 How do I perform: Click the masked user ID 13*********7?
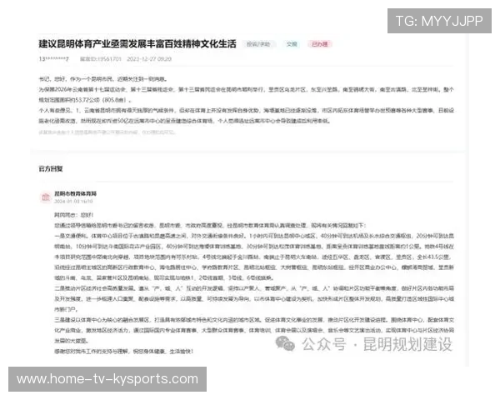pos(53,59)
